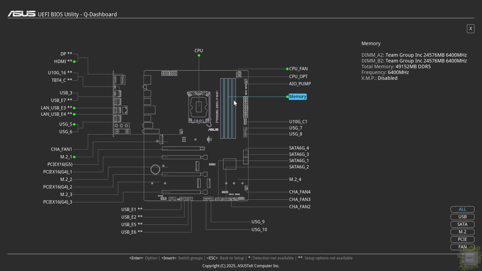Viewport: 482px width, 271px height.
Task: Filter components by FAN
Action: click(x=462, y=247)
